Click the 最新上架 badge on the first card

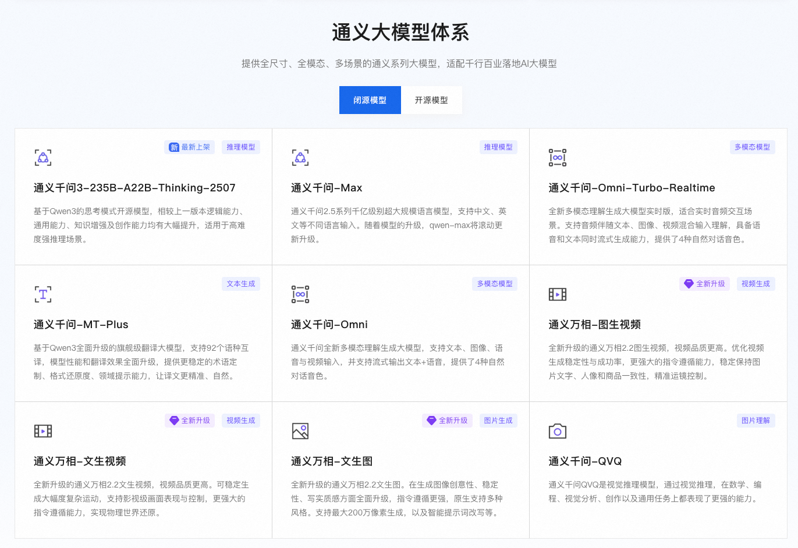[x=190, y=147]
